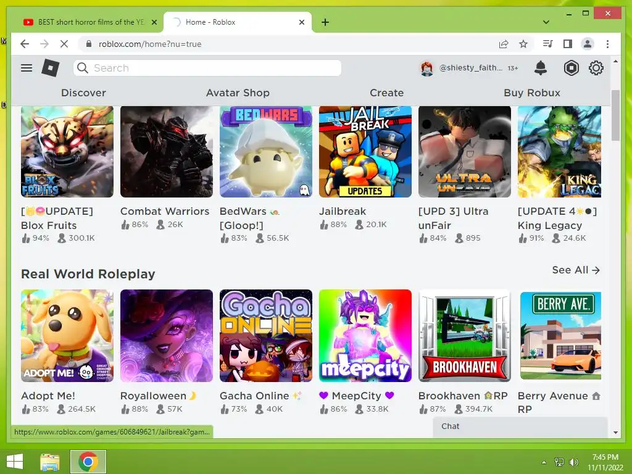Show hidden system tray icons
The image size is (632, 474).
pyautogui.click(x=544, y=462)
